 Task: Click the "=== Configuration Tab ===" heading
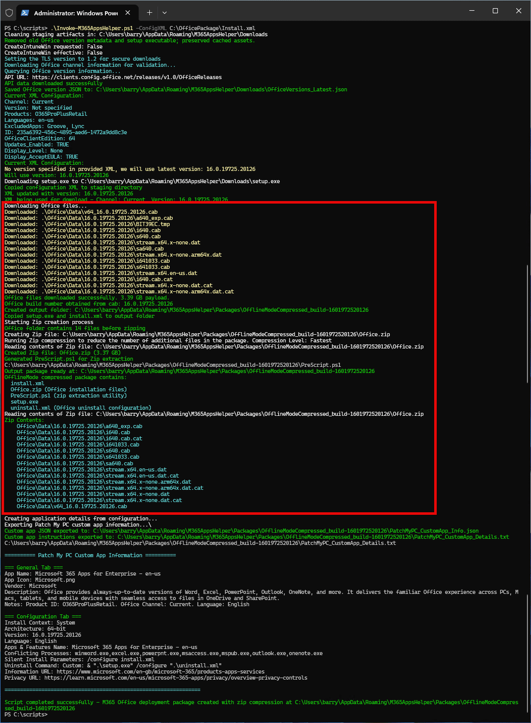pyautogui.click(x=43, y=616)
